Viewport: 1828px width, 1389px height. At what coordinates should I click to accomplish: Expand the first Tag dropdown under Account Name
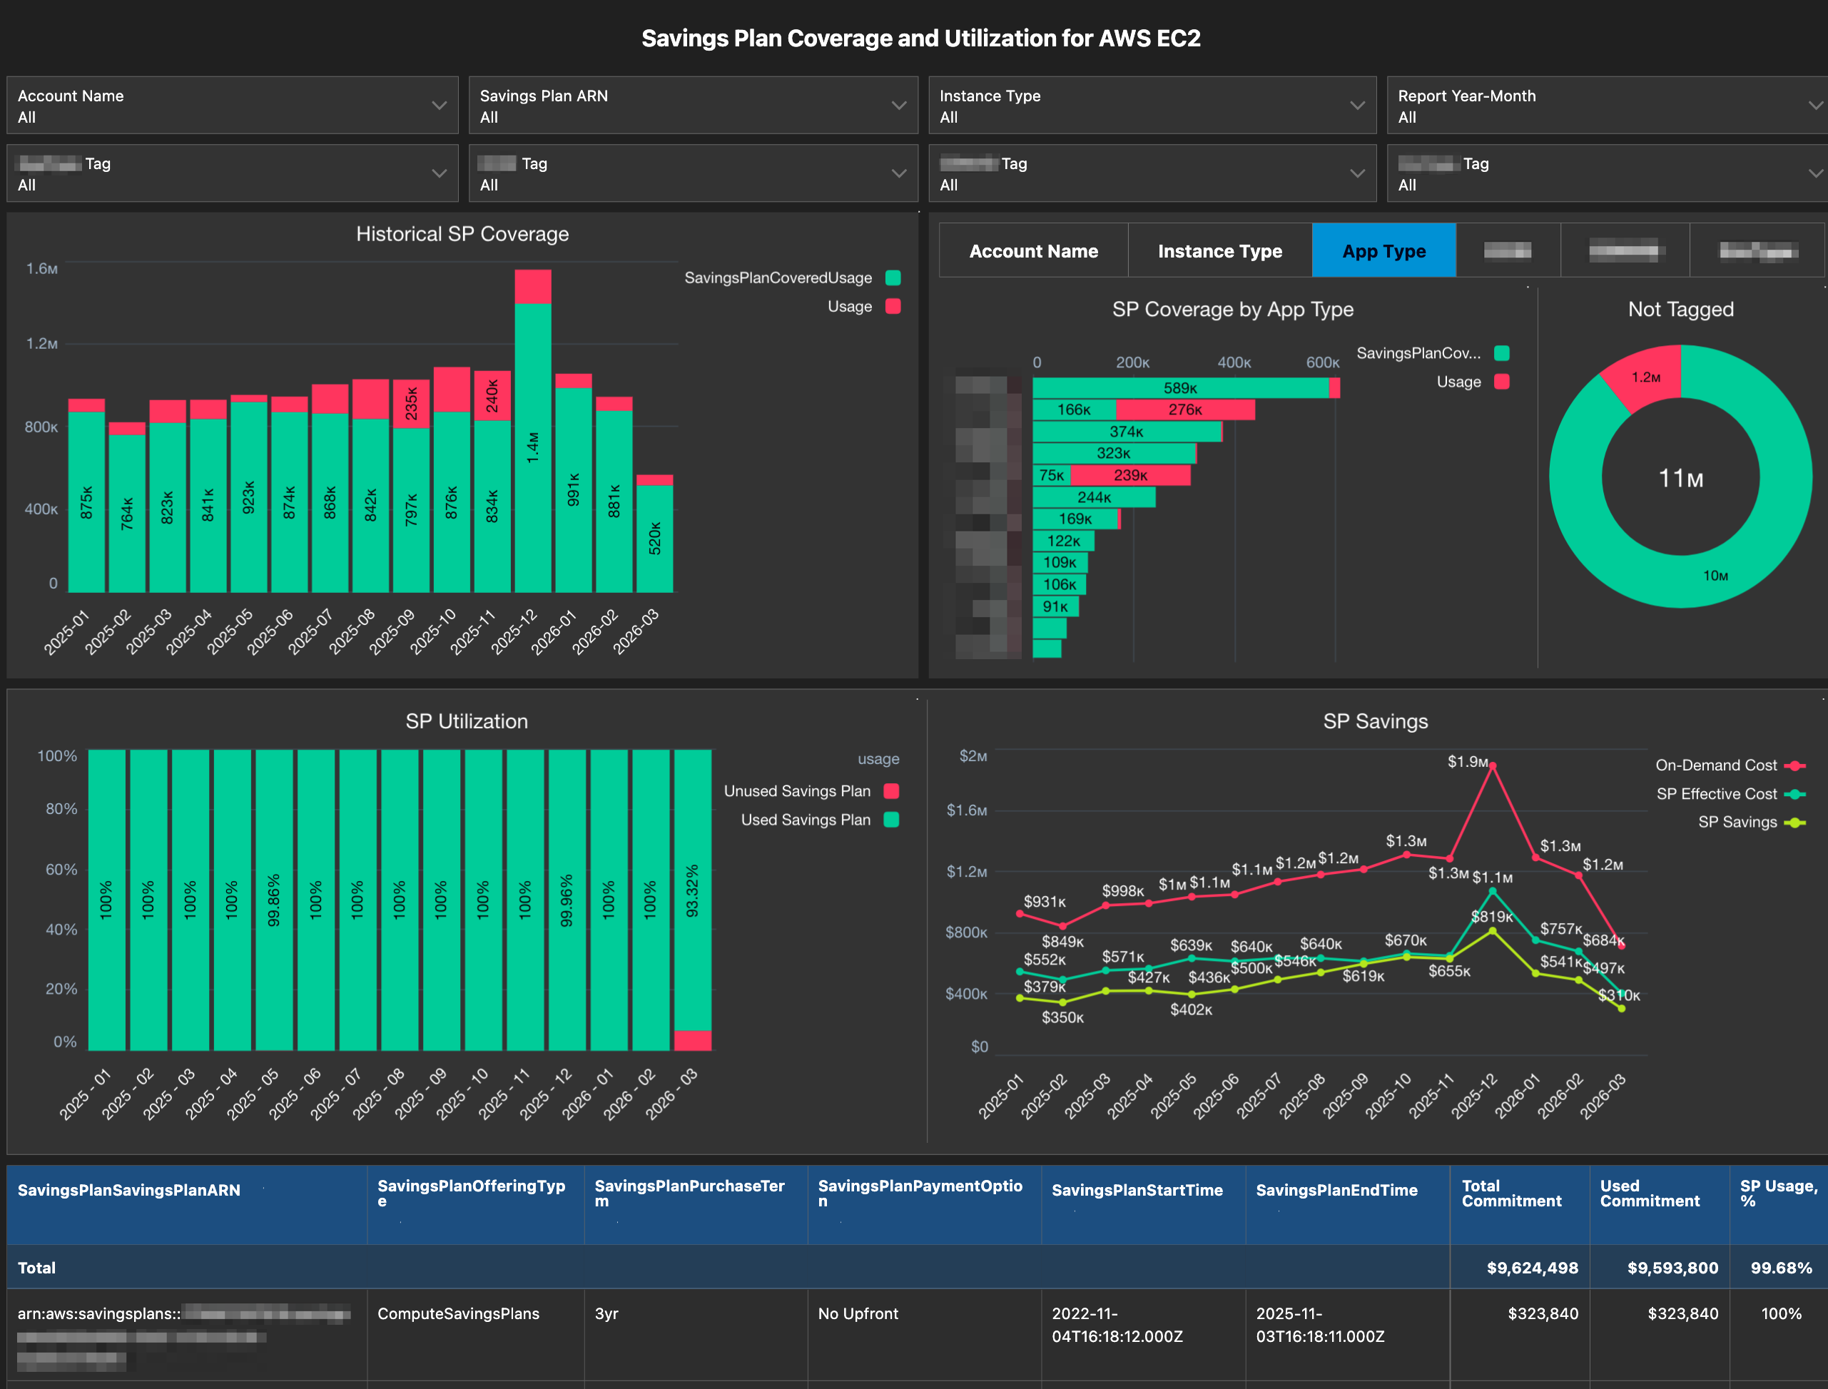pyautogui.click(x=233, y=173)
